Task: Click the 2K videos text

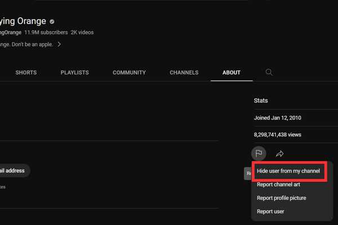Action: point(82,33)
